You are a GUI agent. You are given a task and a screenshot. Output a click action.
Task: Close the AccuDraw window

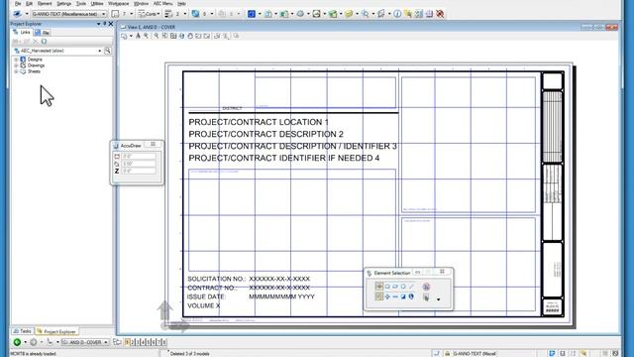153,144
